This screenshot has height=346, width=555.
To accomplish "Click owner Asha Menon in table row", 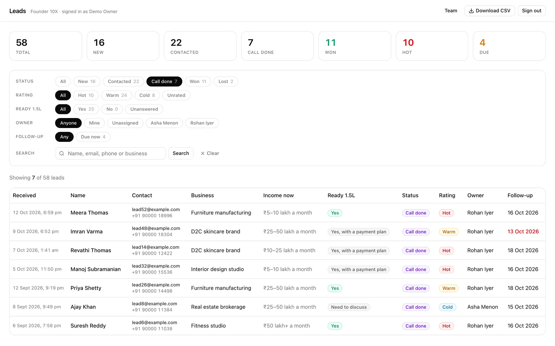I will pos(483,307).
